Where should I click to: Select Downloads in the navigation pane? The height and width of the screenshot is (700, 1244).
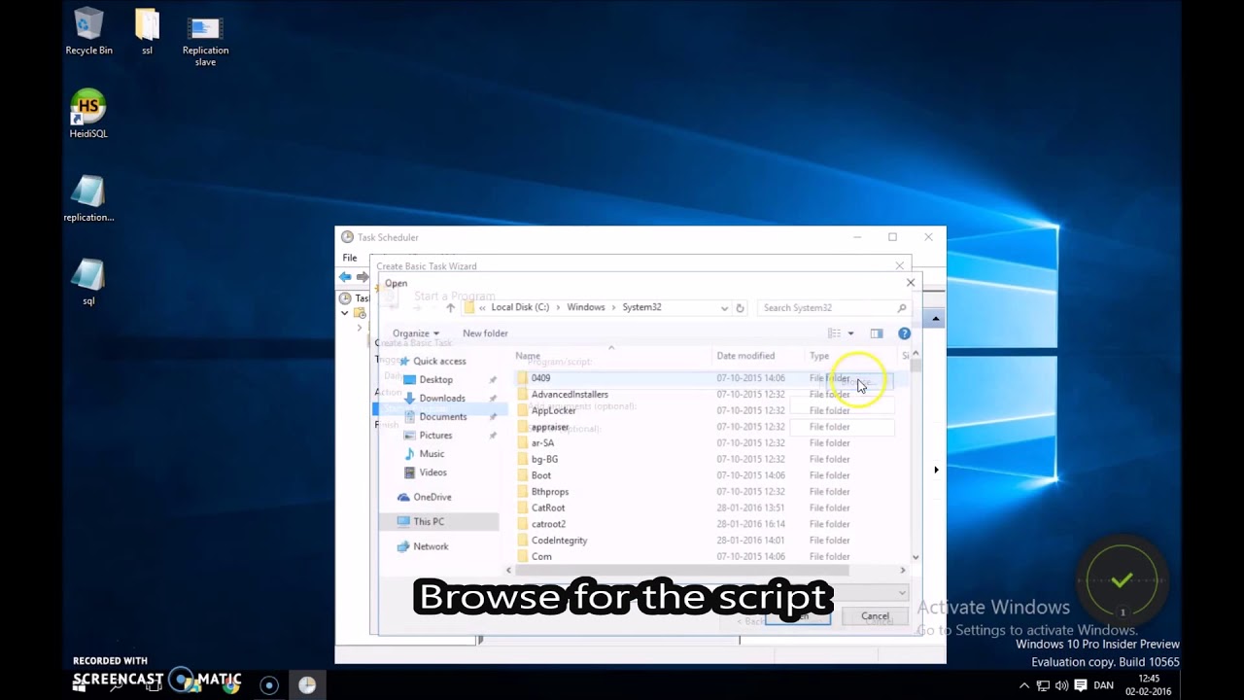coord(442,398)
